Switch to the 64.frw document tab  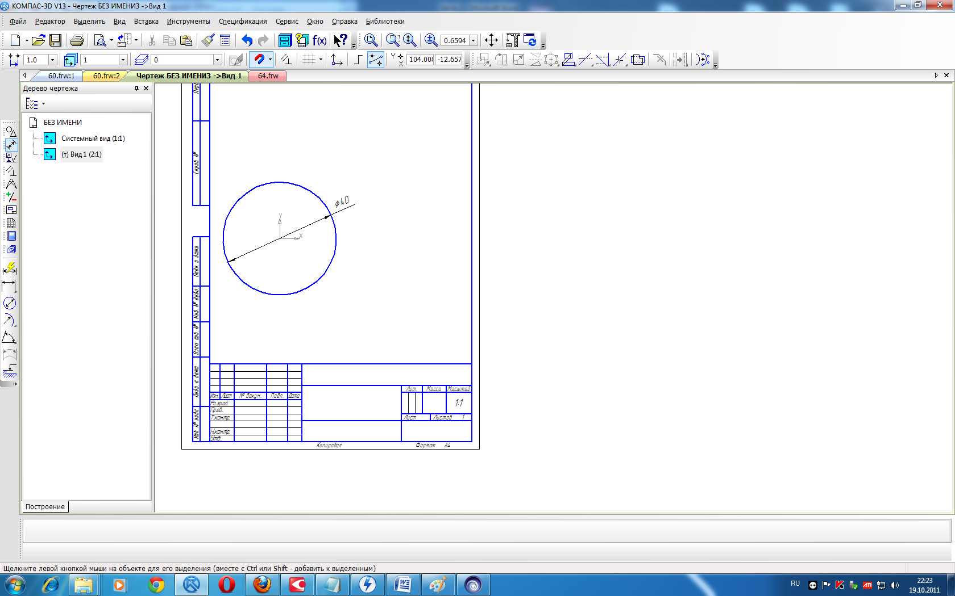click(268, 75)
